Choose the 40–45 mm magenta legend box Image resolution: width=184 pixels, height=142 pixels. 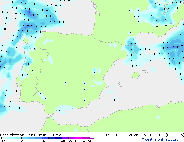click(79, 138)
